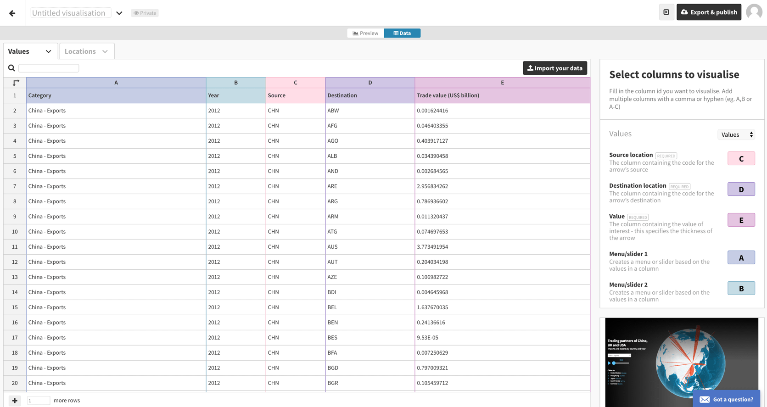Click the pink Source location column box
Viewport: 767px width, 407px height.
[741, 159]
